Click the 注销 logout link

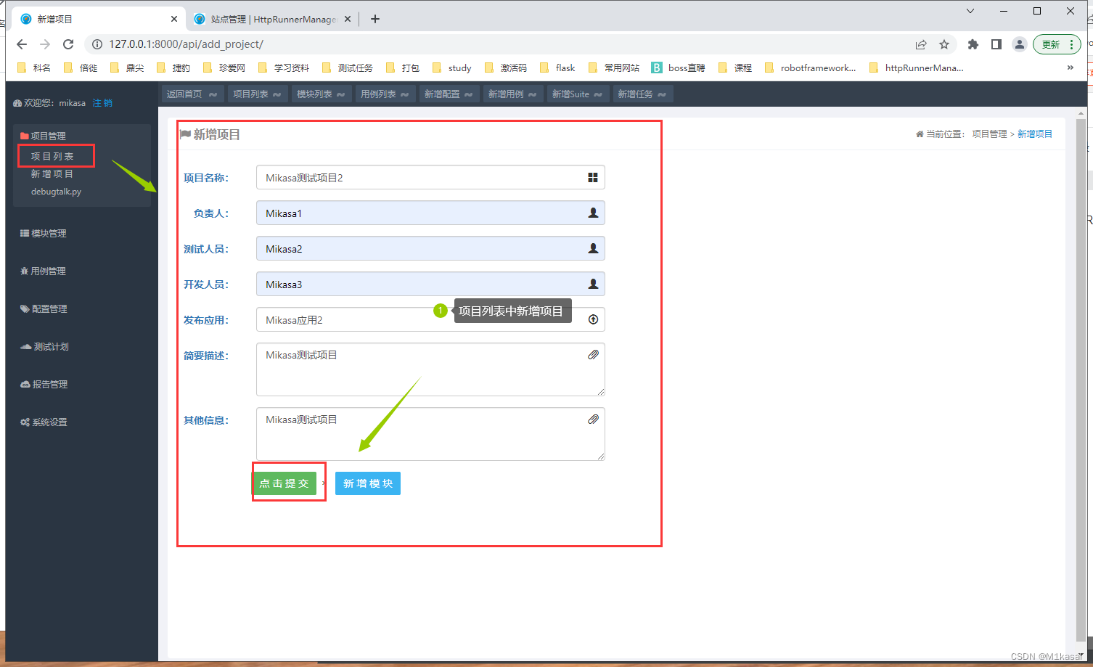102,103
